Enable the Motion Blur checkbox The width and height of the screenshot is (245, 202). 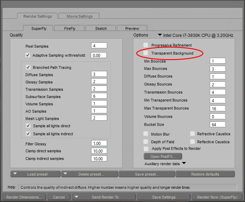coord(146,134)
